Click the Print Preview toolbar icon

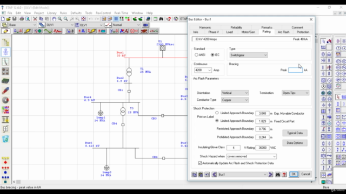(x=28, y=19)
